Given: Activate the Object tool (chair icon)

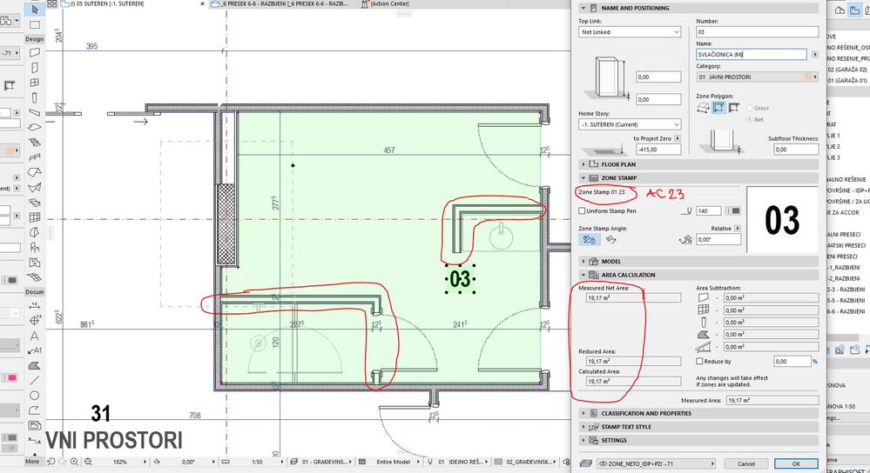Looking at the screenshot, I should click(x=35, y=247).
